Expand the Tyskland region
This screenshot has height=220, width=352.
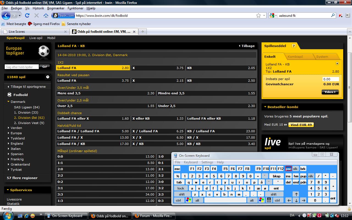(x=9, y=138)
